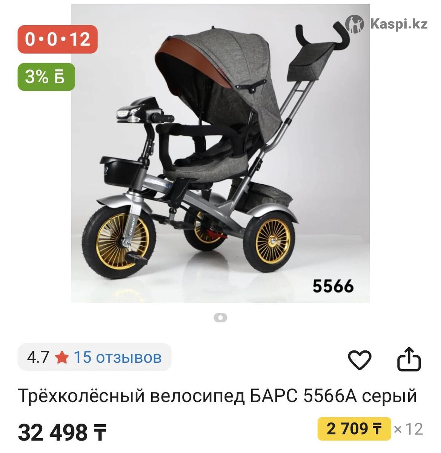Open the 15 отзывов reviews link
Image resolution: width=441 pixels, height=453 pixels.
[x=118, y=357]
